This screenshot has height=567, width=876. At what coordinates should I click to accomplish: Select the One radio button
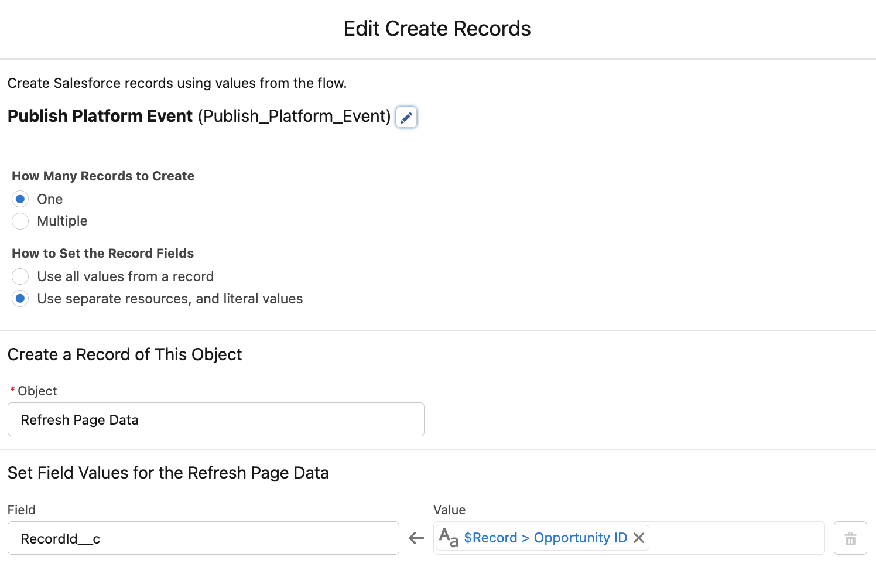click(20, 199)
